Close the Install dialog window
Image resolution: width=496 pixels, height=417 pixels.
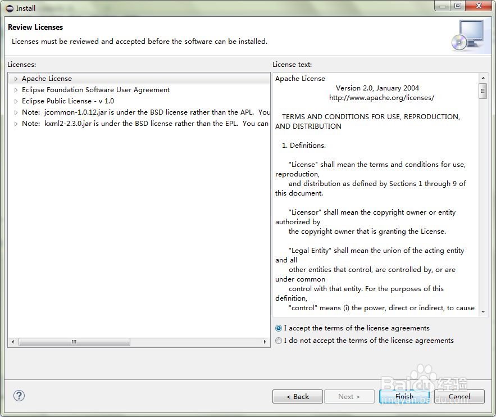tap(479, 6)
